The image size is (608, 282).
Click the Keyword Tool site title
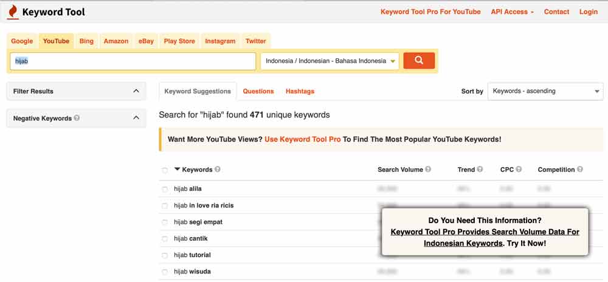coord(54,12)
